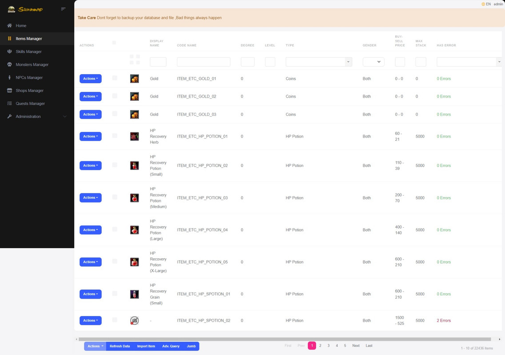Click the HP_POTION_05 potion icon

[134, 262]
